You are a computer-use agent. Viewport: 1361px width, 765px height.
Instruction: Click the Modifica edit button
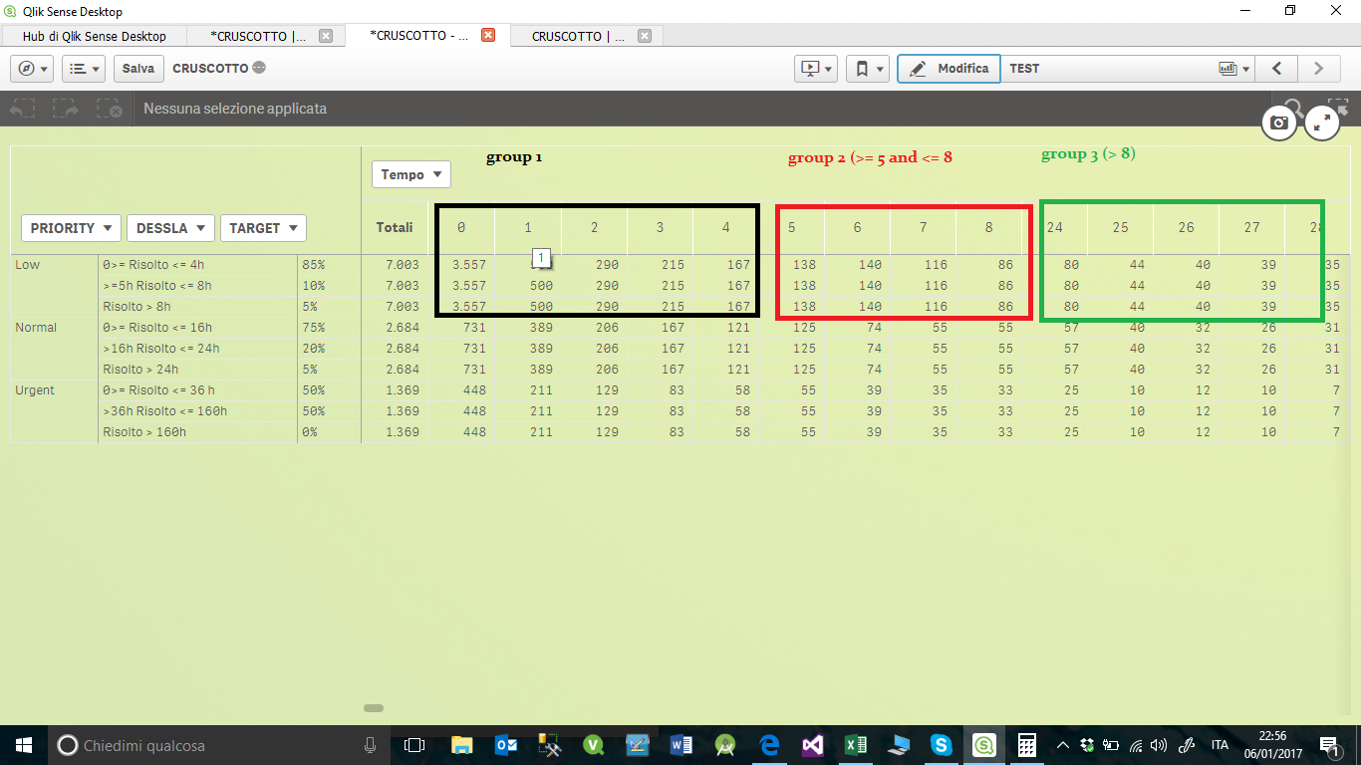pyautogui.click(x=949, y=69)
